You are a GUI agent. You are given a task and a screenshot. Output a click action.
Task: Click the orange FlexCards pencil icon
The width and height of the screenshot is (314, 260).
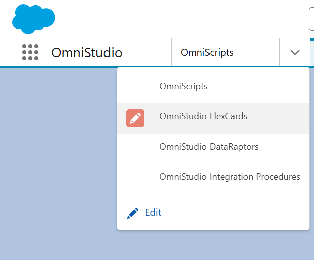coord(135,118)
